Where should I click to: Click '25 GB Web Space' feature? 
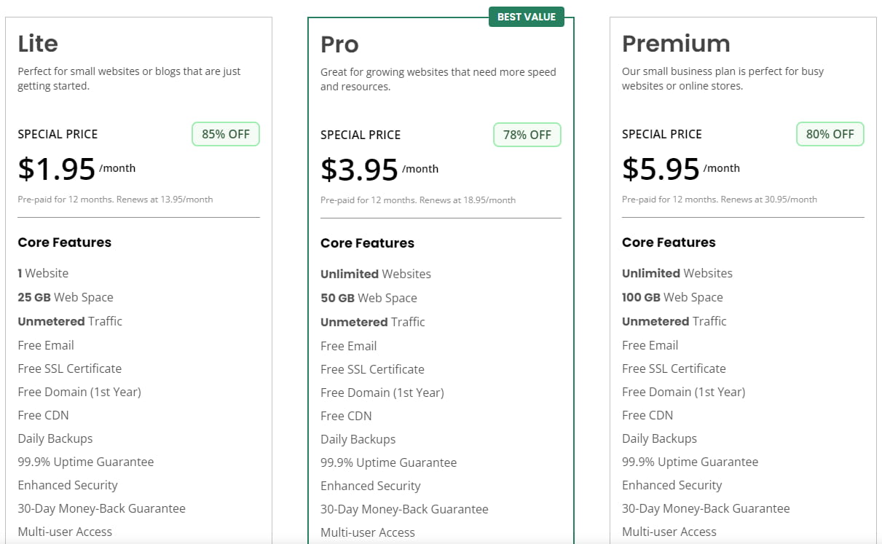(x=66, y=297)
